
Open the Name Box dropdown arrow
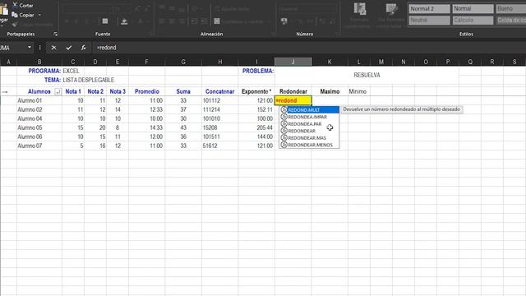click(30, 48)
